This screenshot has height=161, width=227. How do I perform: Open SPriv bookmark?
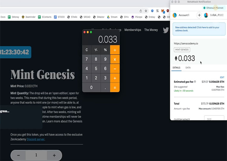pyautogui.click(x=124, y=17)
